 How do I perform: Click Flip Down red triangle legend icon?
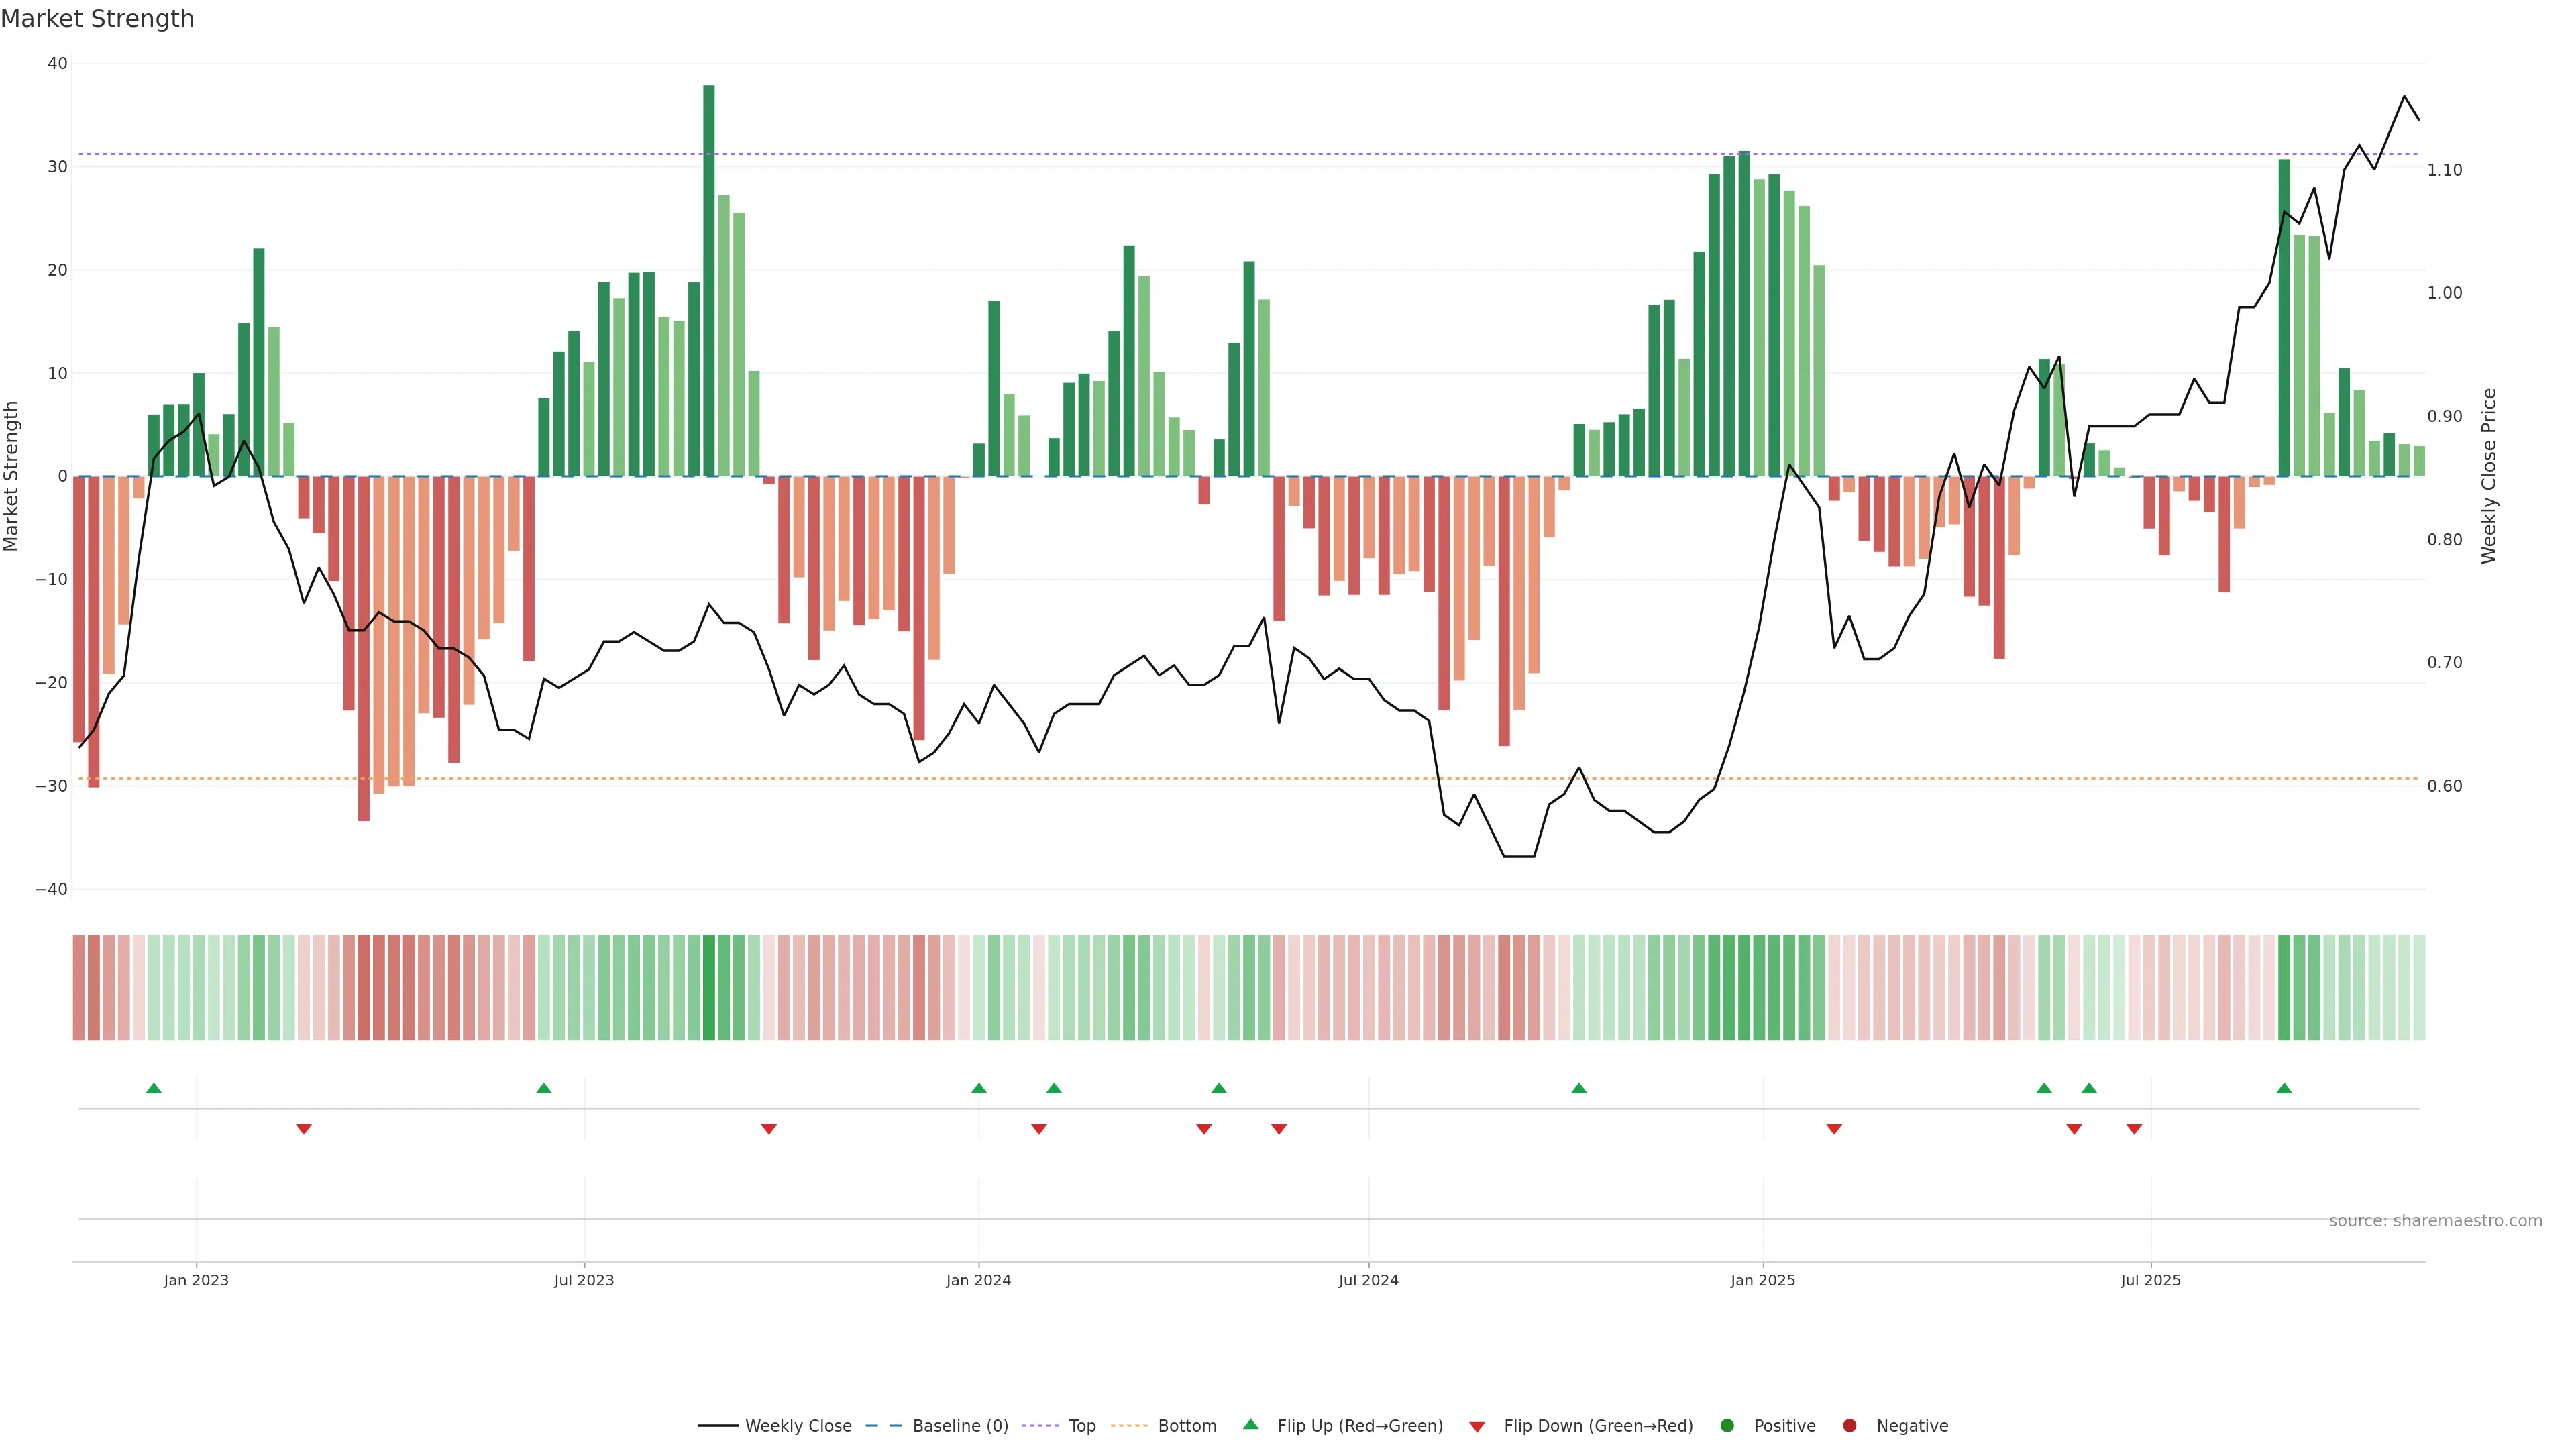click(1477, 1427)
